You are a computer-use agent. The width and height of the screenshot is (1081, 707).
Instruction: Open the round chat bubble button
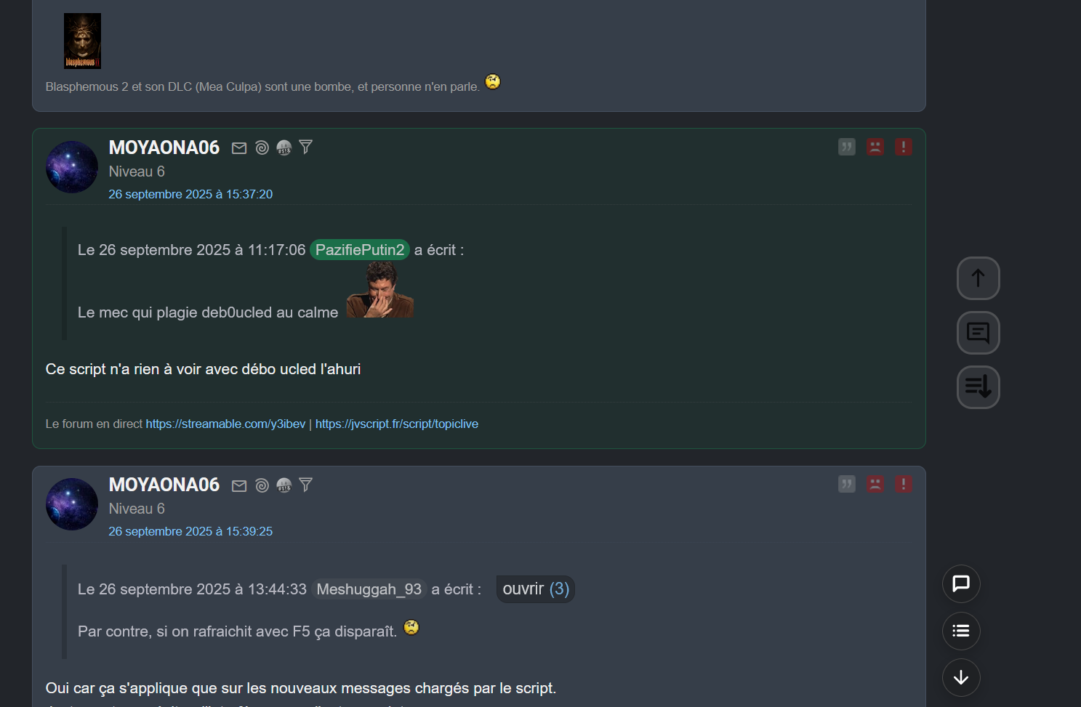click(961, 583)
